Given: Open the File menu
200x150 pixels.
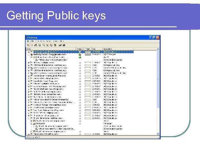Looking at the screenshot, I should [x=28, y=41].
